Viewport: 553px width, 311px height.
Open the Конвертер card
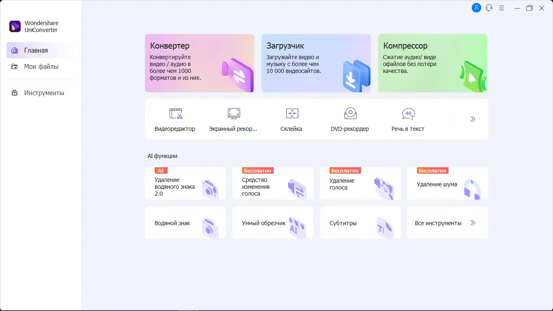200,63
